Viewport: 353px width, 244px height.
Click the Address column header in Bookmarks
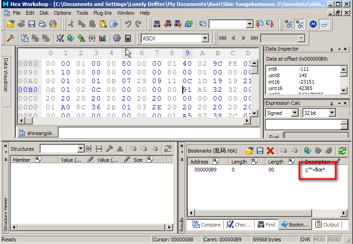[208, 162]
